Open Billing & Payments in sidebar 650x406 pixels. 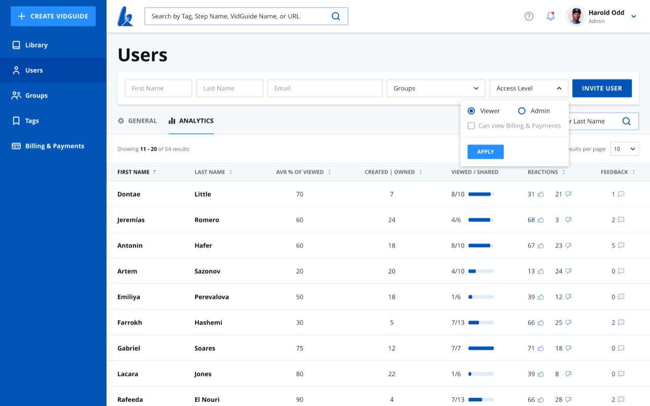pos(54,146)
